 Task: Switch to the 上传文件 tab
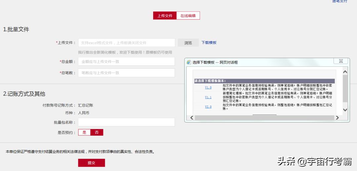(165, 16)
